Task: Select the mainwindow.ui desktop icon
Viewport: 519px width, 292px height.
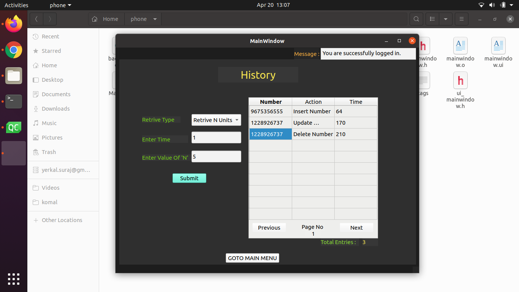Action: (498, 45)
